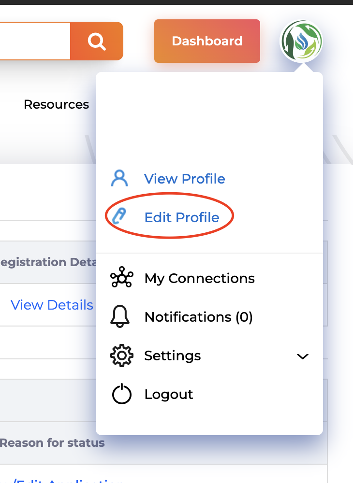Screen dimensions: 353x483
Task: Open the Resources navigation item
Action: (57, 104)
